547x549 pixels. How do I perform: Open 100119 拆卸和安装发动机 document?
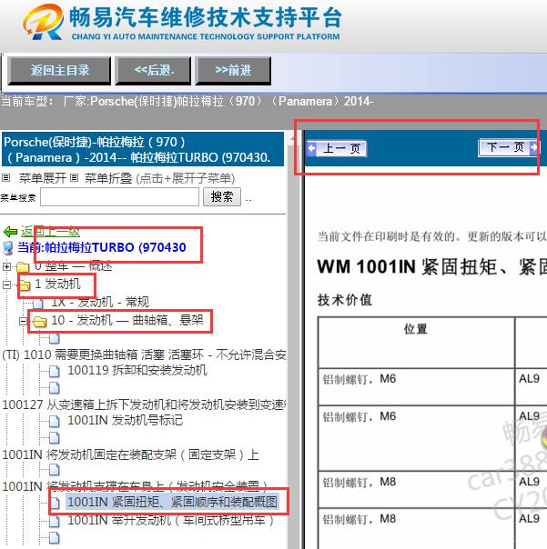point(137,370)
